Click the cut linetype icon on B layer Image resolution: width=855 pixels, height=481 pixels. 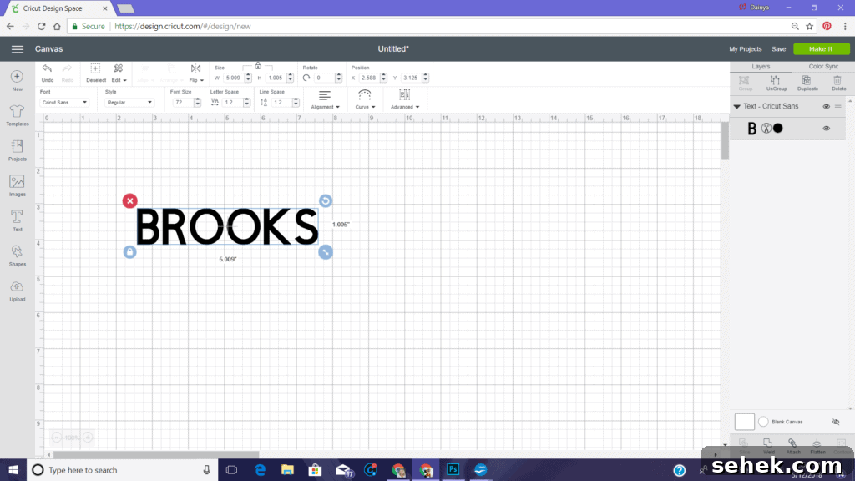(x=766, y=128)
